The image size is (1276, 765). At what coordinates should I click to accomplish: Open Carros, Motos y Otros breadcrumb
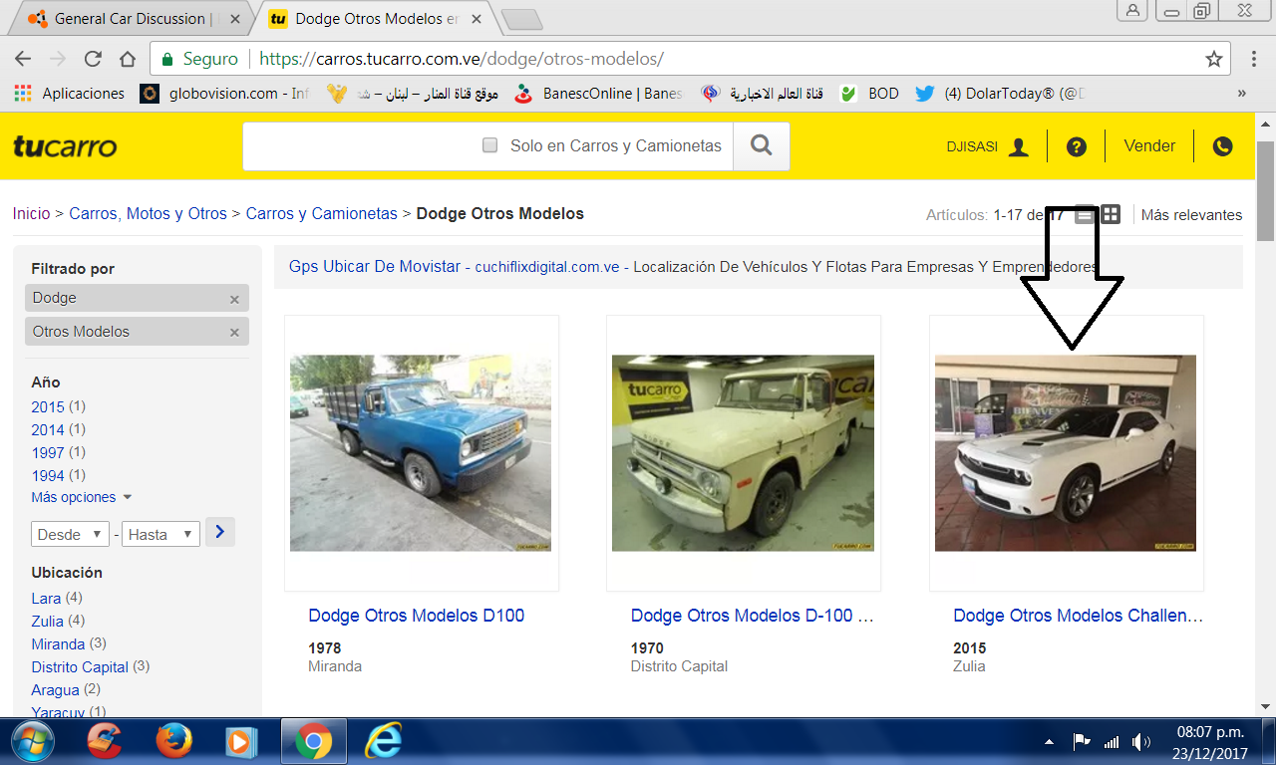coord(148,213)
